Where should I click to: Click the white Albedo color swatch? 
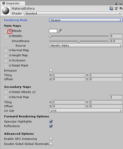point(53,31)
